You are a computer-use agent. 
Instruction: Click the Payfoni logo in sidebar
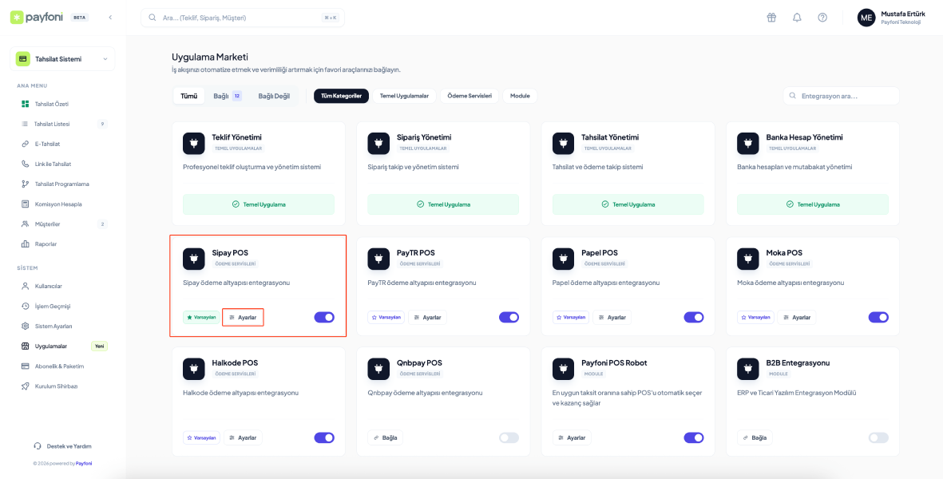(x=38, y=17)
